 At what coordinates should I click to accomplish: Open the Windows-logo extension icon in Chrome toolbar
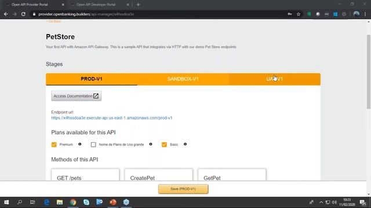pyautogui.click(x=335, y=14)
